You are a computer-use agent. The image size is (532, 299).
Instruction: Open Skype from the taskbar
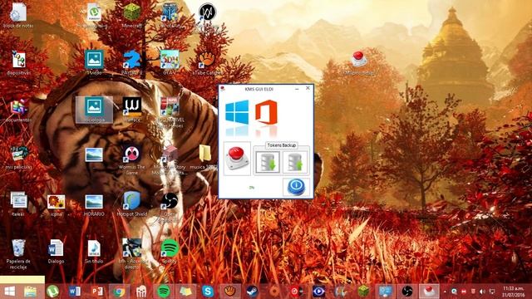(208, 292)
